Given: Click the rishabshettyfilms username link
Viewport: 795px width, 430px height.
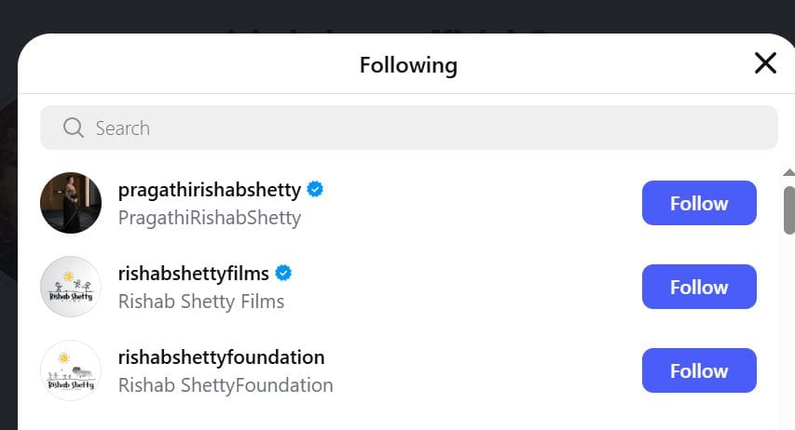Looking at the screenshot, I should (194, 274).
